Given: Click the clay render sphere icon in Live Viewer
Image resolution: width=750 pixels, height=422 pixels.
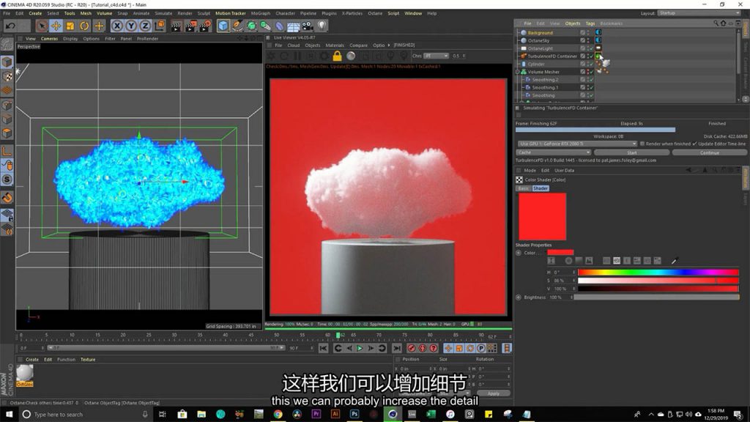Looking at the screenshot, I should click(x=351, y=56).
